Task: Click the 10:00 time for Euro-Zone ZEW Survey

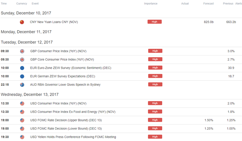Action: tap(5, 68)
